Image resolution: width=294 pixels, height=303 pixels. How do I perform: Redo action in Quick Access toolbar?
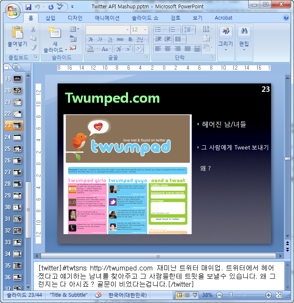point(51,7)
